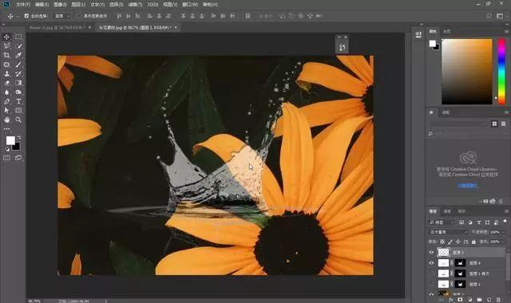Select the Eraser tool
The image size is (511, 303).
(6, 83)
